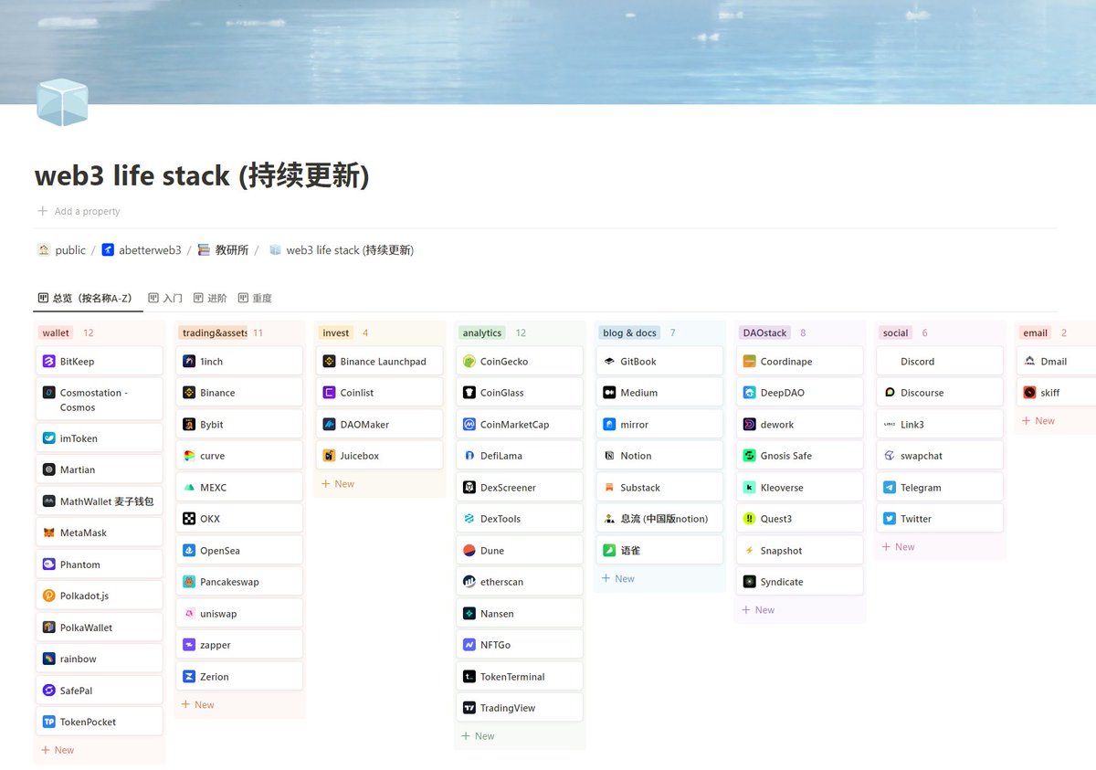Image resolution: width=1096 pixels, height=770 pixels.
Task: Click the TradingView icon
Action: (469, 708)
